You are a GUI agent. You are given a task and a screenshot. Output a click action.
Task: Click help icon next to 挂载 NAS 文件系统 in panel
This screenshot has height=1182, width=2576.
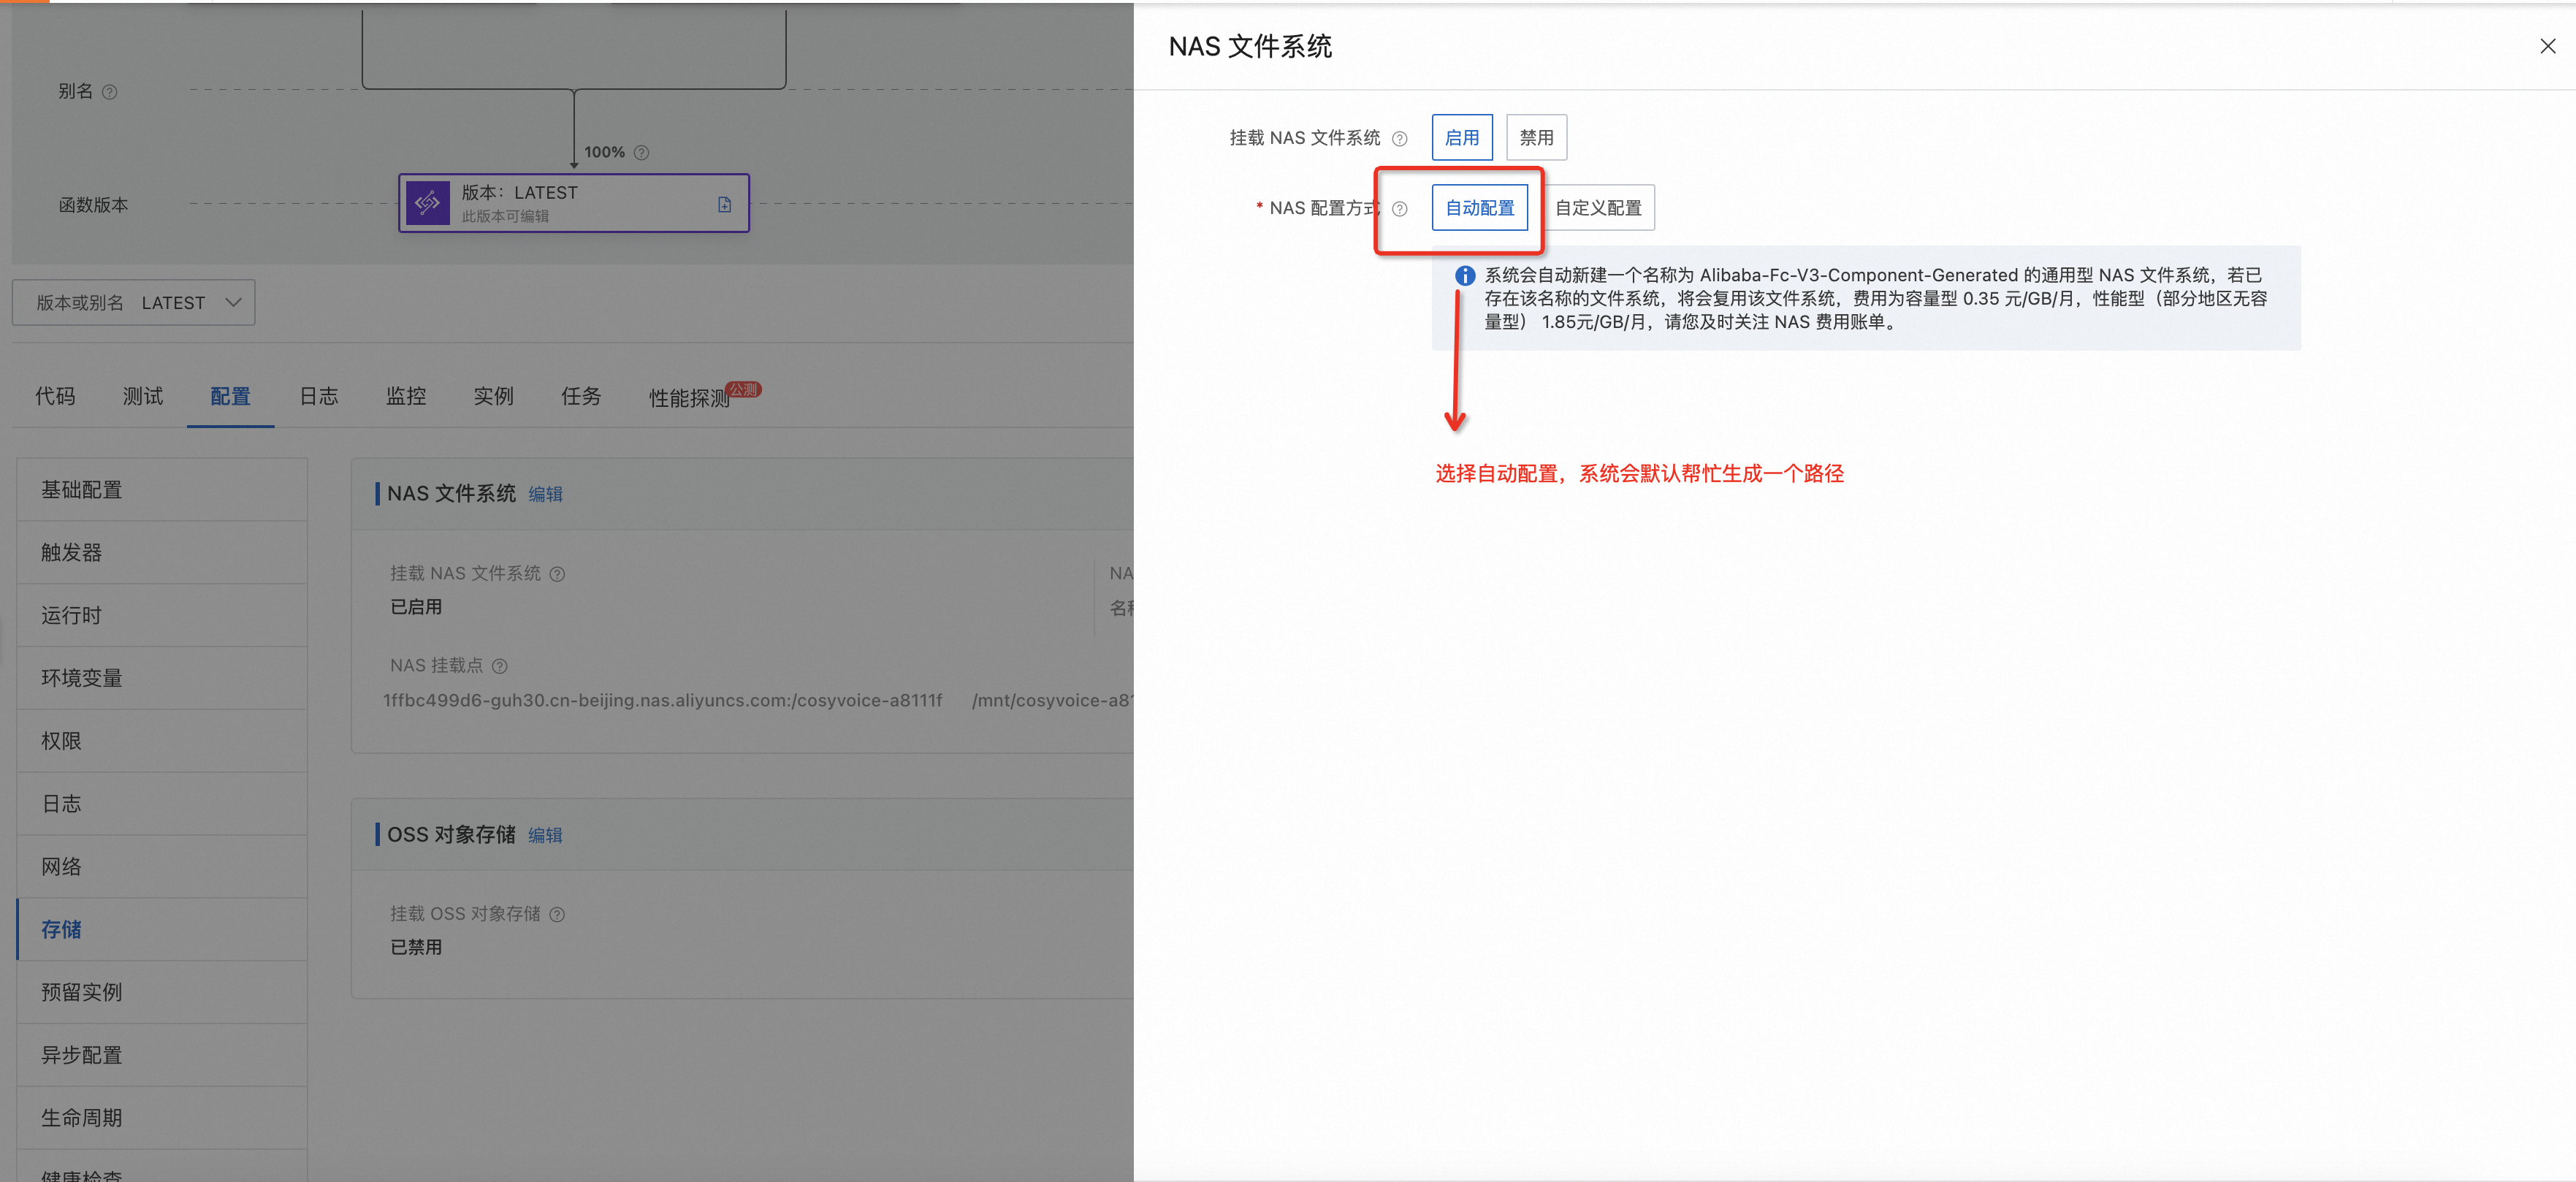[1400, 139]
